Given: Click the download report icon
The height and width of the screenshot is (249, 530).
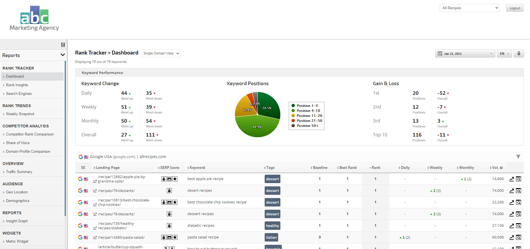Looking at the screenshot, I should coord(519,53).
